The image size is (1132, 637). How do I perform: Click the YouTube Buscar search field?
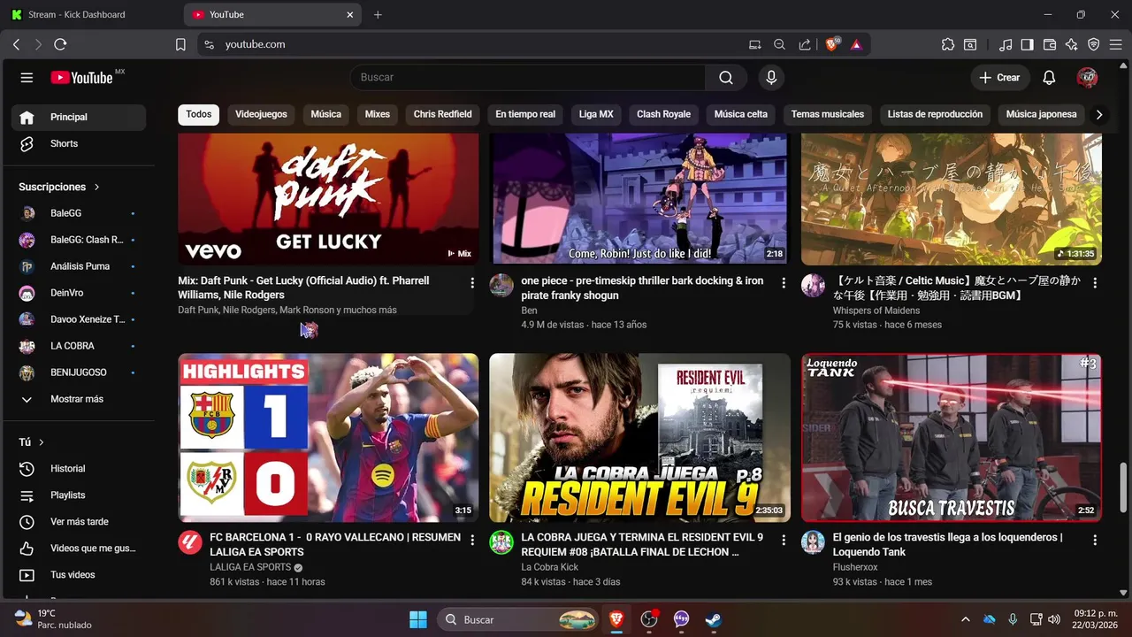click(x=528, y=78)
